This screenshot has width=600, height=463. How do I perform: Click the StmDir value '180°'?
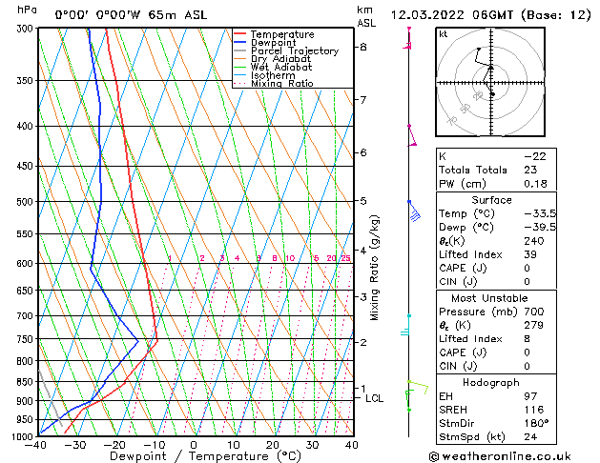[536, 424]
